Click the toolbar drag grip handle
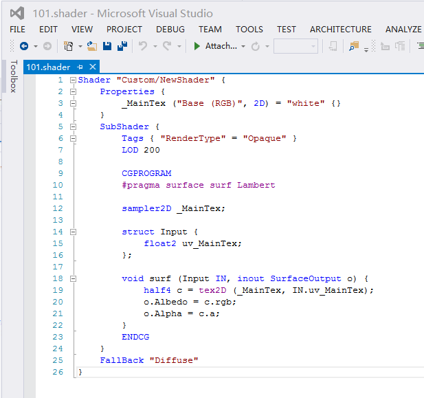This screenshot has height=398, width=424. tap(12, 46)
